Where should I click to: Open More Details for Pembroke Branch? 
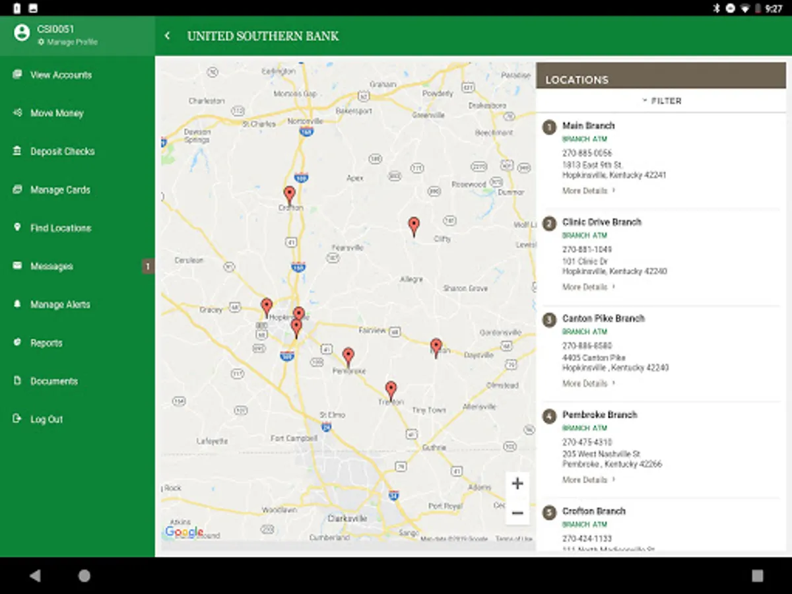coord(589,480)
